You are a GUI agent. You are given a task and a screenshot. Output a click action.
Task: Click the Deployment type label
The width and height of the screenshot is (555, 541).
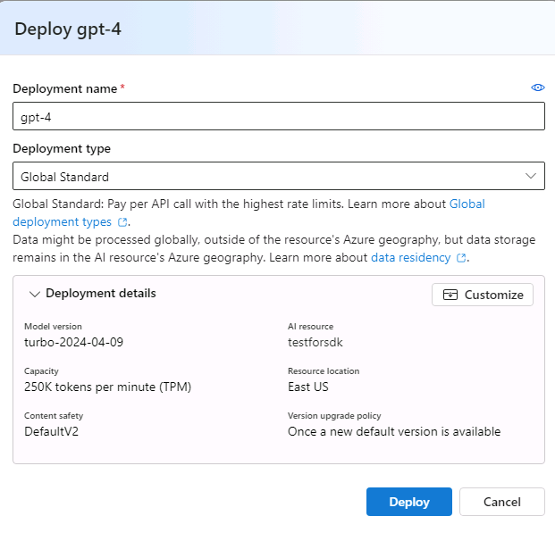tap(62, 148)
